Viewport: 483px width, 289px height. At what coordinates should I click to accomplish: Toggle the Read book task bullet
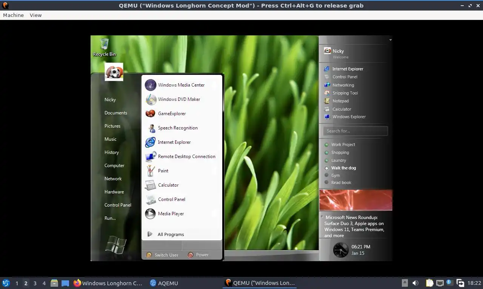tap(326, 183)
